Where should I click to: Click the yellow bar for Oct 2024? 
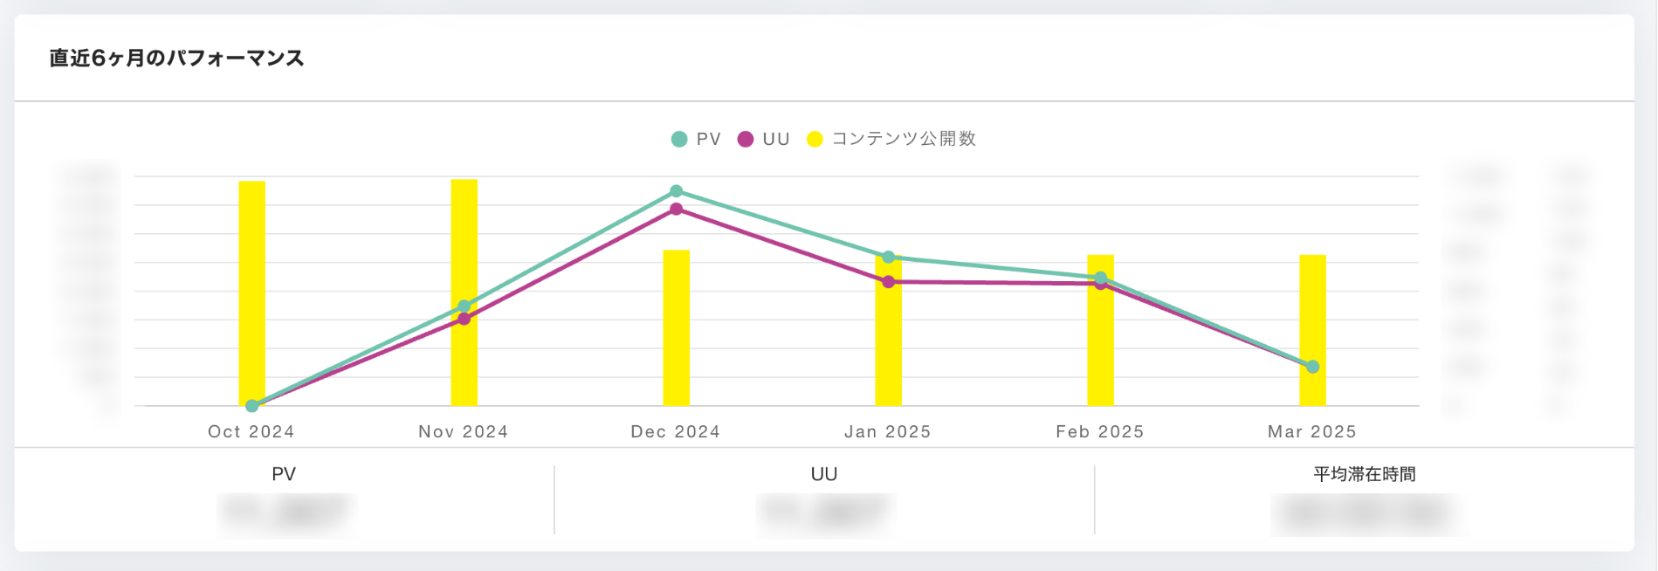point(252,279)
